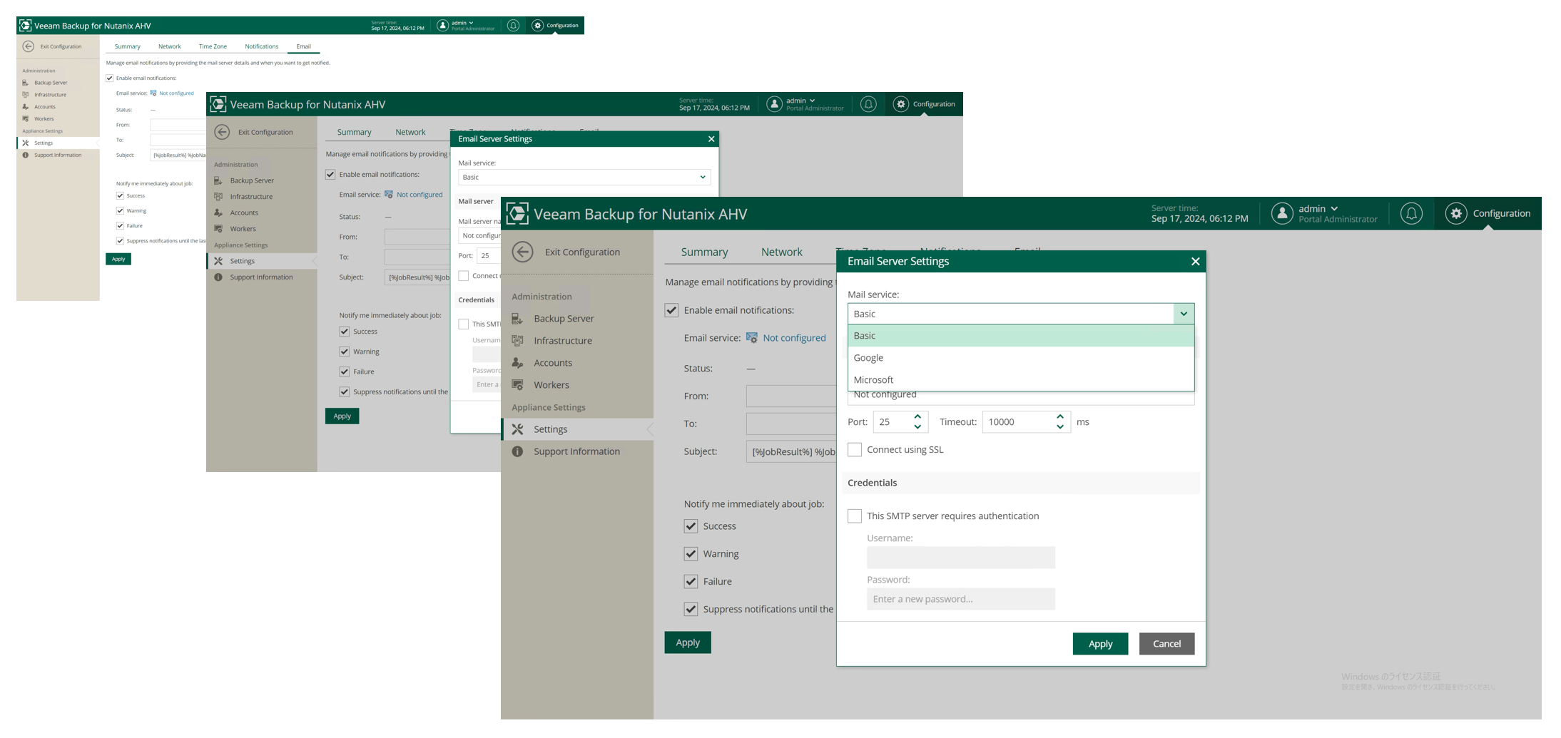Viewport: 1561px width, 738px height.
Task: Click Cancel in Email Server Settings dialog
Action: point(1166,643)
